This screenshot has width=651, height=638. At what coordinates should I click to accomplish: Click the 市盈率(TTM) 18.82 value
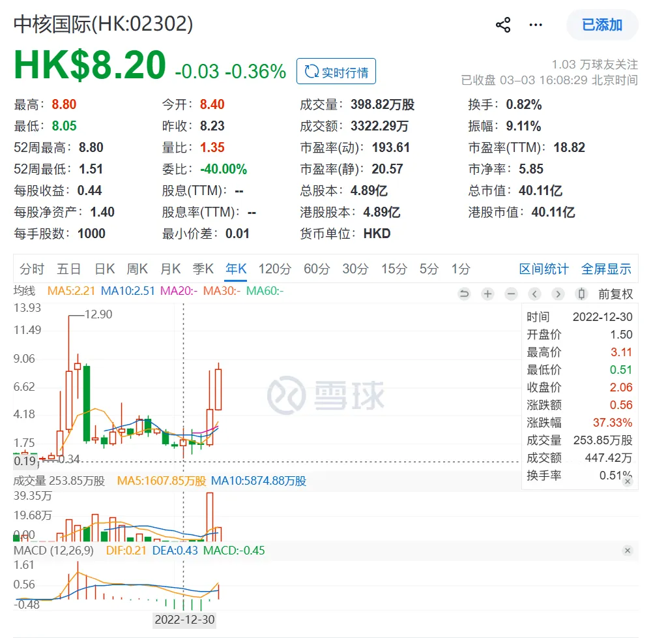click(569, 147)
